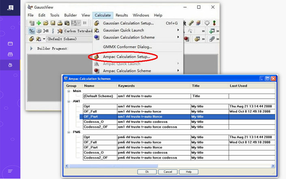286x179 pixels.
Task: Collapse the Main group in scheme tree
Action: pyautogui.click(x=69, y=91)
